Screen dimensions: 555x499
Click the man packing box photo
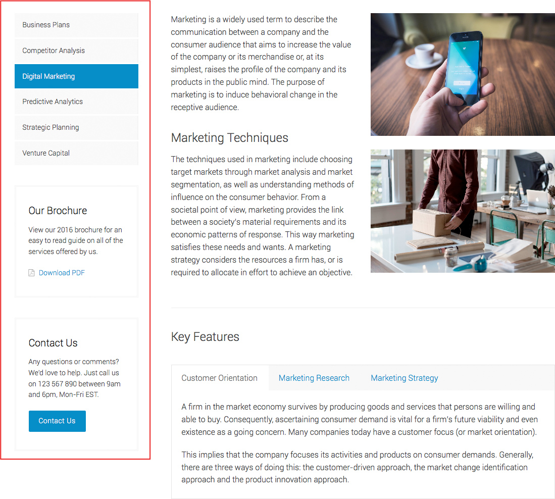click(463, 211)
